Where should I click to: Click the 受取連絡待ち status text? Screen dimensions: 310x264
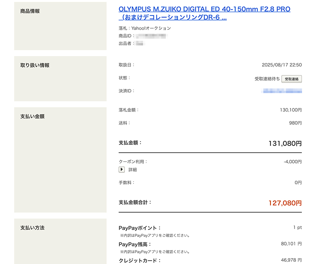point(267,79)
